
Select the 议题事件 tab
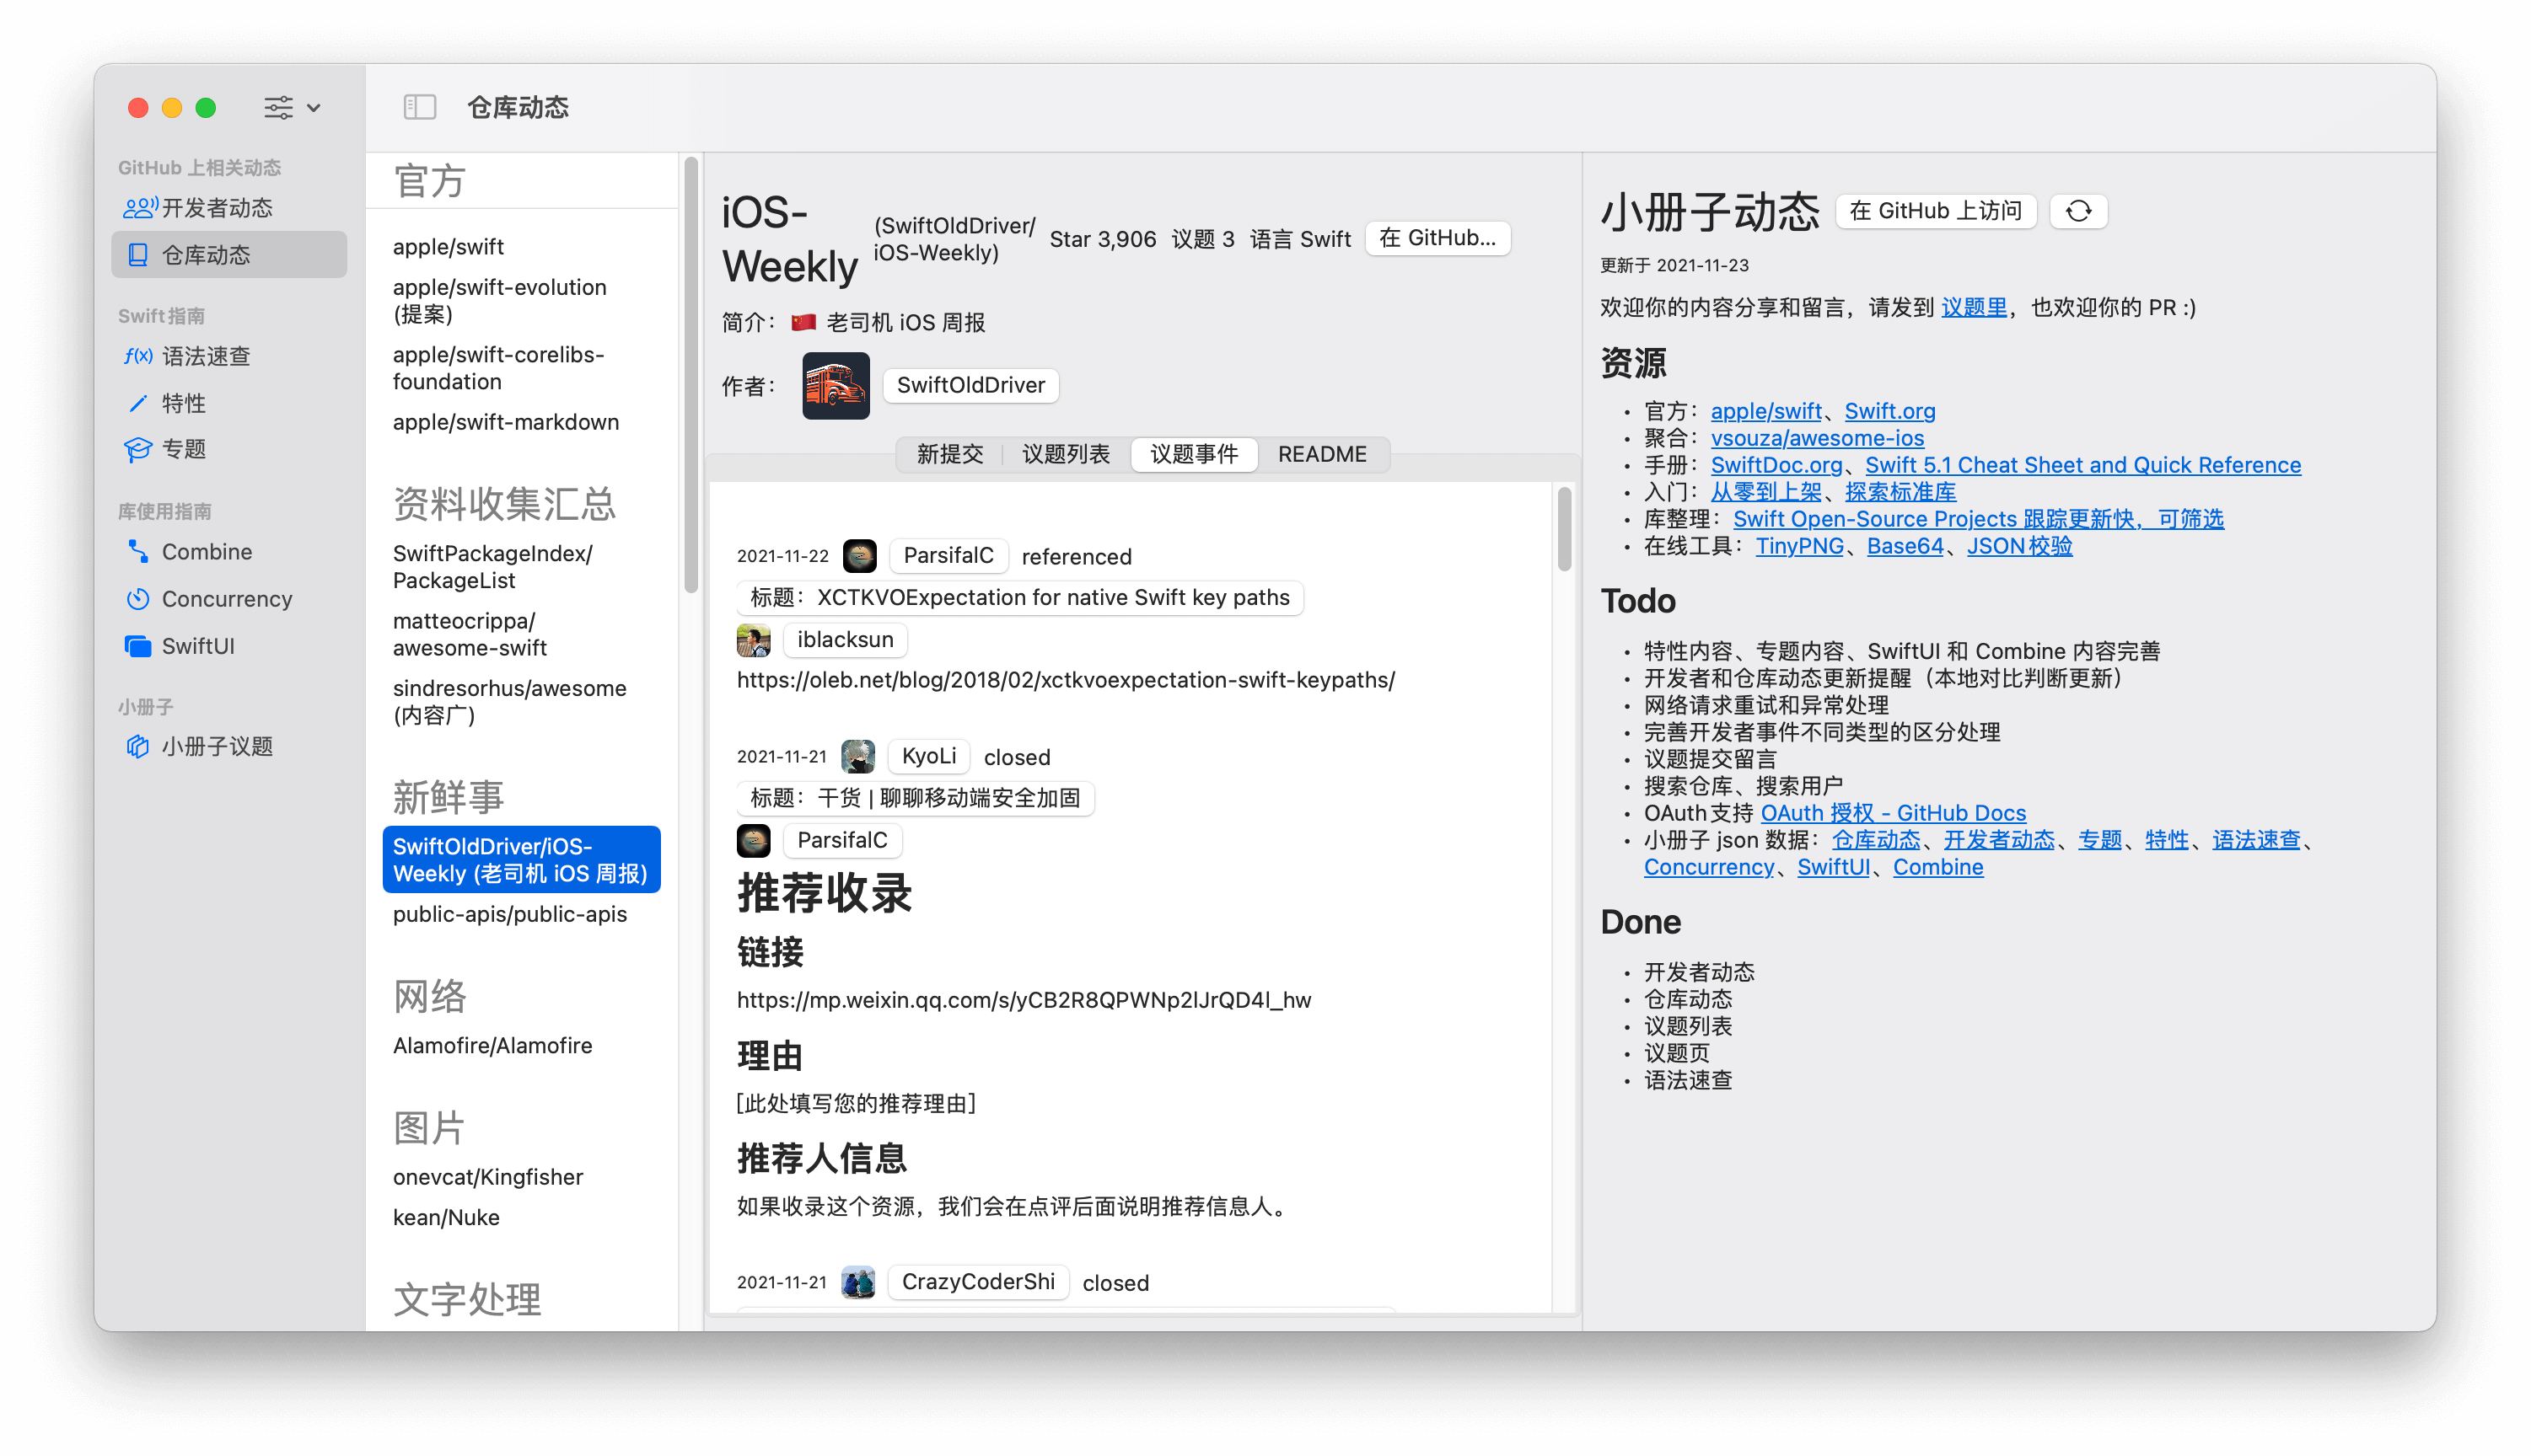[x=1194, y=454]
